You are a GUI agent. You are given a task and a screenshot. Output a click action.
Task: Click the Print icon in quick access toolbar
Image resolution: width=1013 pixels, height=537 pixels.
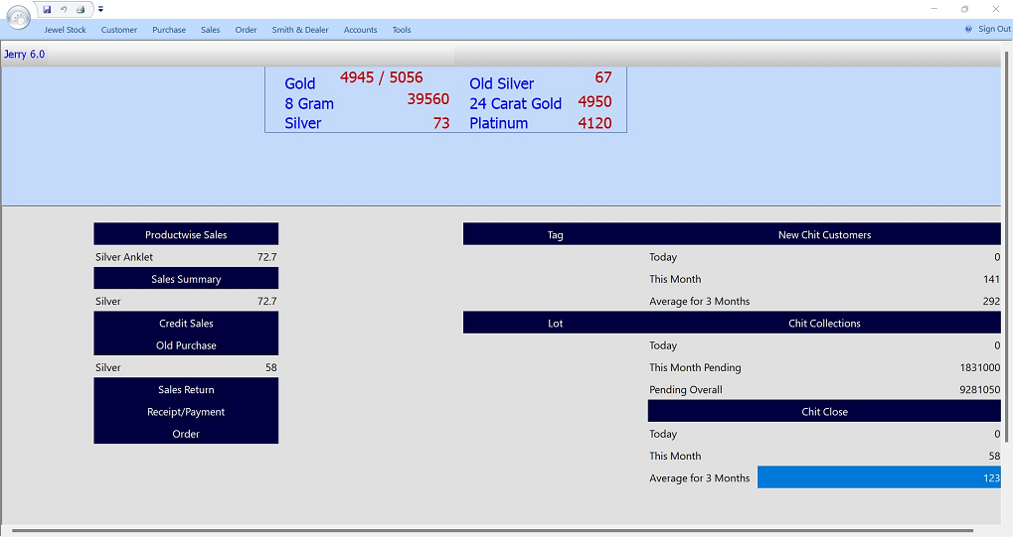click(81, 9)
